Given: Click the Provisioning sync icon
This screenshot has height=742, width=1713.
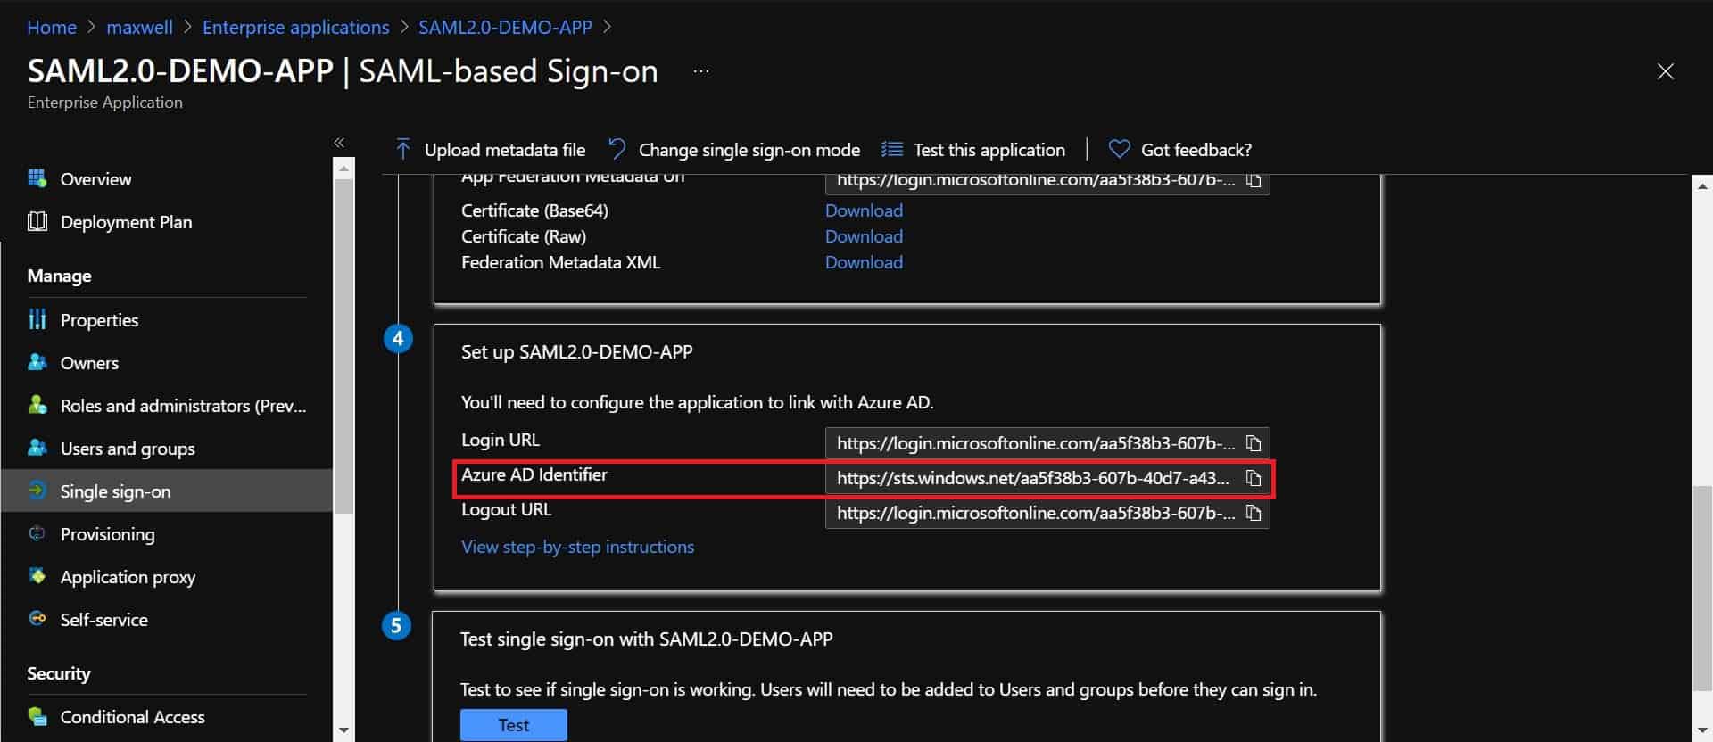Looking at the screenshot, I should 37,533.
